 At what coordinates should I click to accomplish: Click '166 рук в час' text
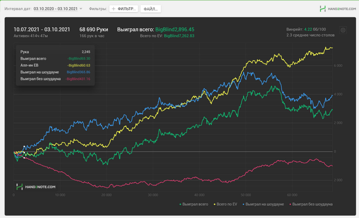pyautogui.click(x=92, y=36)
